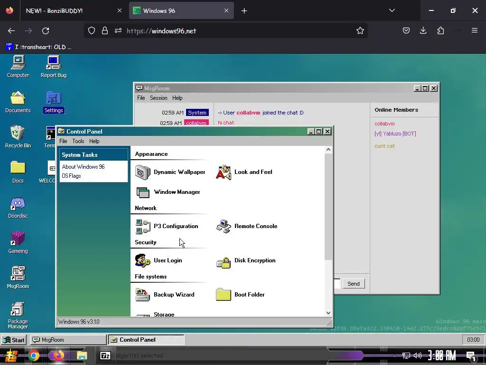Click Control Panel taskbar button
This screenshot has height=365, width=486.
[x=146, y=340]
